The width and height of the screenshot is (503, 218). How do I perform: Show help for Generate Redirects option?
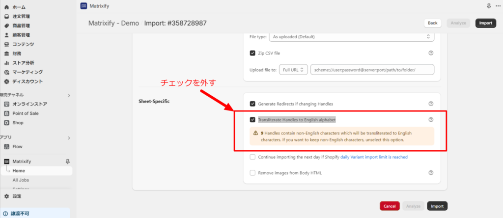[x=431, y=104]
